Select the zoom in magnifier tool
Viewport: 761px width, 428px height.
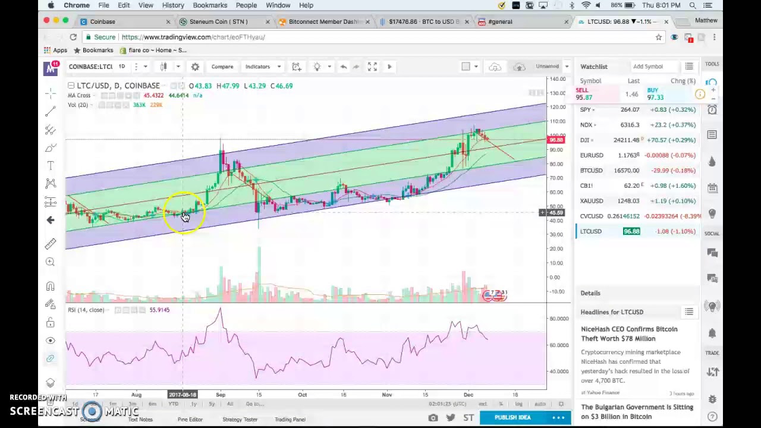51,262
